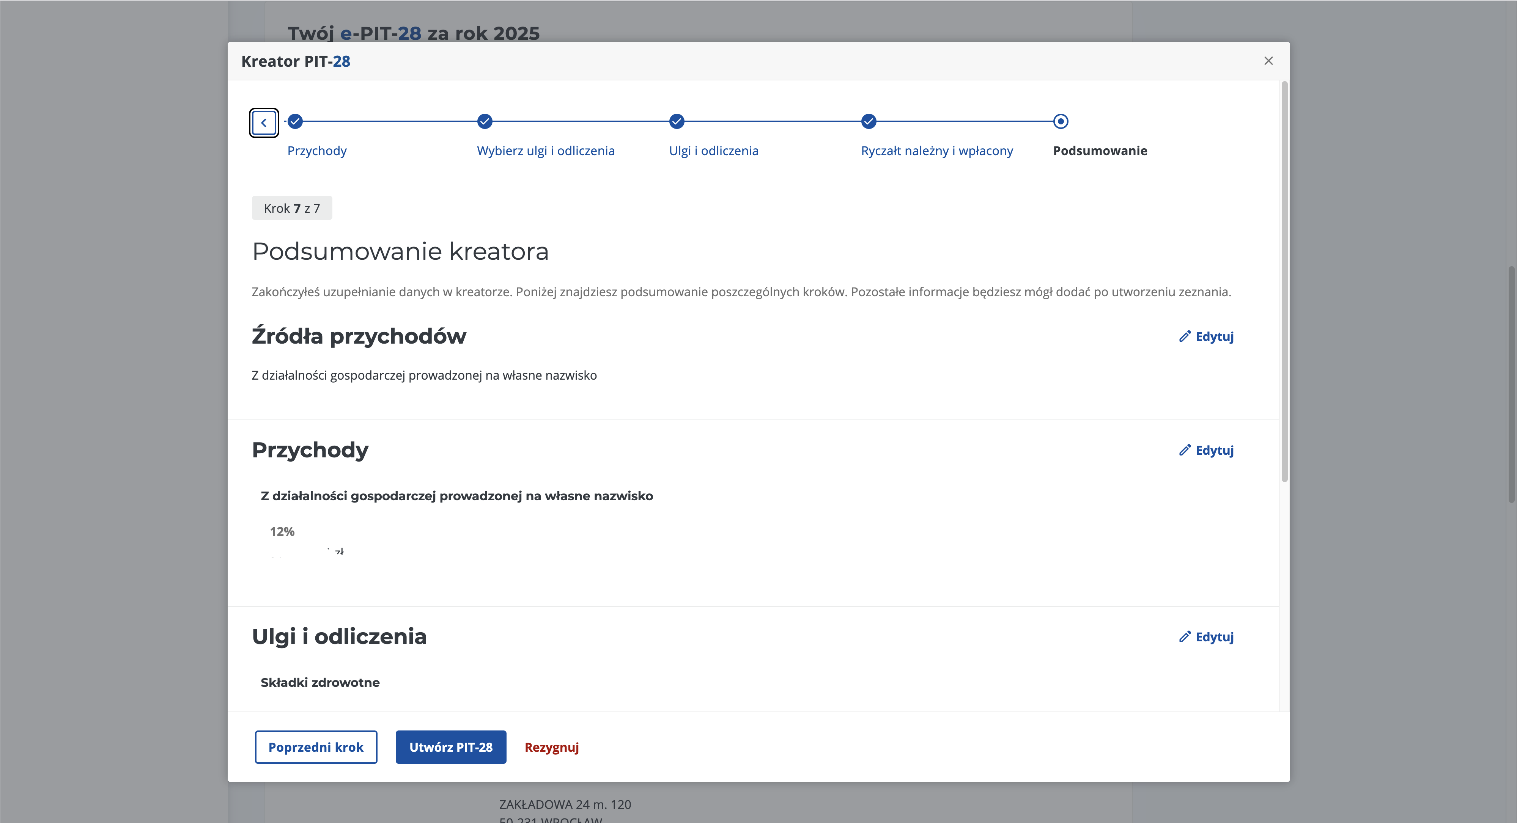Select the Podsumowanie step label

[x=1100, y=151]
